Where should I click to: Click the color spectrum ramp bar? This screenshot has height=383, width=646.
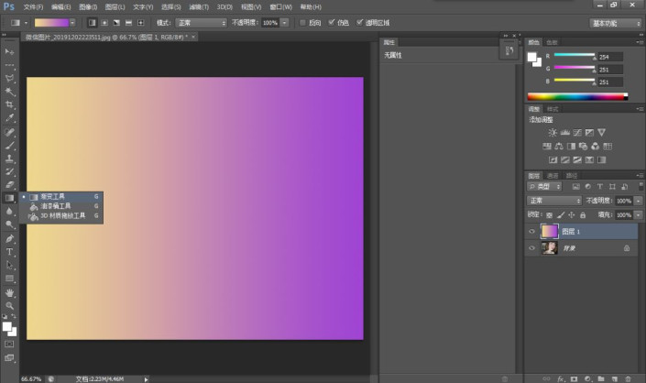(x=577, y=97)
